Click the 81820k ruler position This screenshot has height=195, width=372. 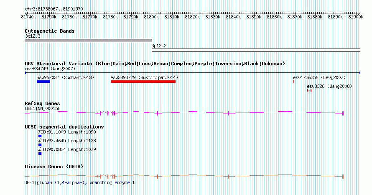tap(192, 17)
